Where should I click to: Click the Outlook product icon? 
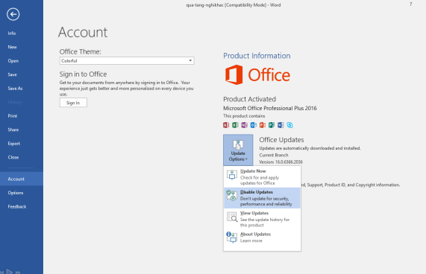point(254,125)
